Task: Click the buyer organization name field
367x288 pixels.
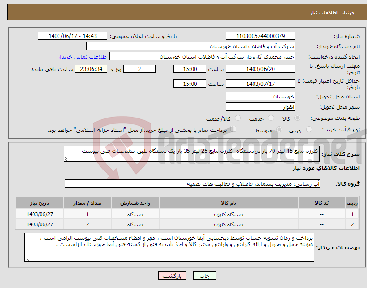Action: pyautogui.click(x=191, y=46)
